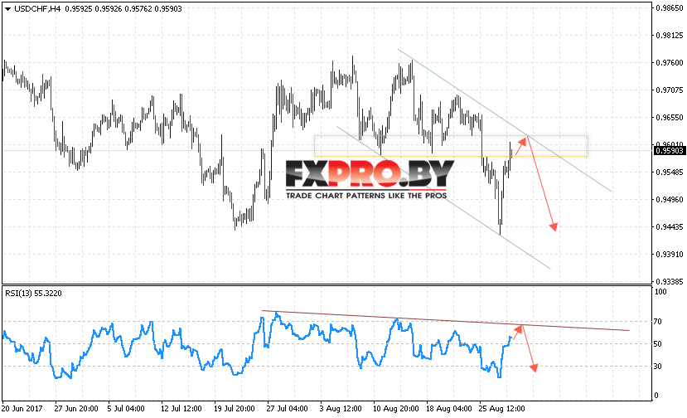Click the 0.97075 price scale label
This screenshot has height=418, width=687.
[x=669, y=90]
